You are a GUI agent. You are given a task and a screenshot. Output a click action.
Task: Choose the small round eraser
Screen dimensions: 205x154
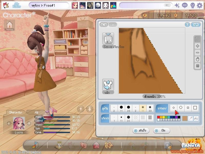tap(173, 108)
